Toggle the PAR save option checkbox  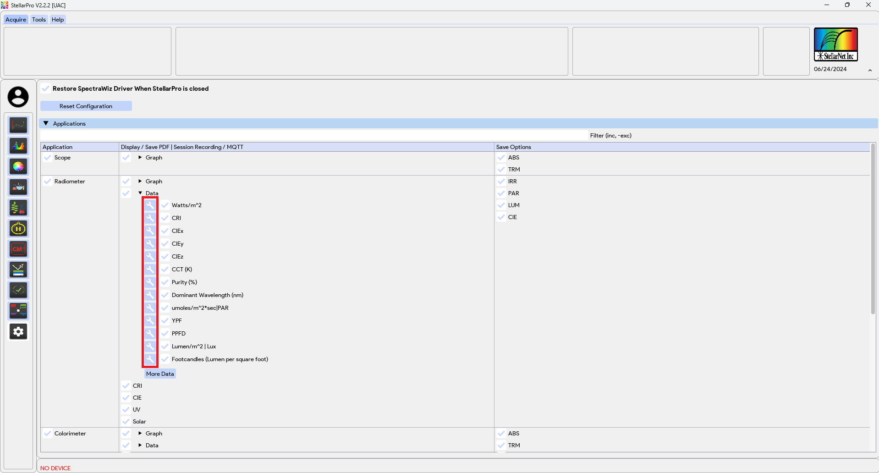point(501,193)
